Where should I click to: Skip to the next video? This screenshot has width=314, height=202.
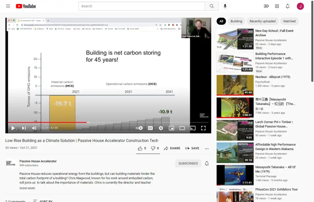pos(24,128)
